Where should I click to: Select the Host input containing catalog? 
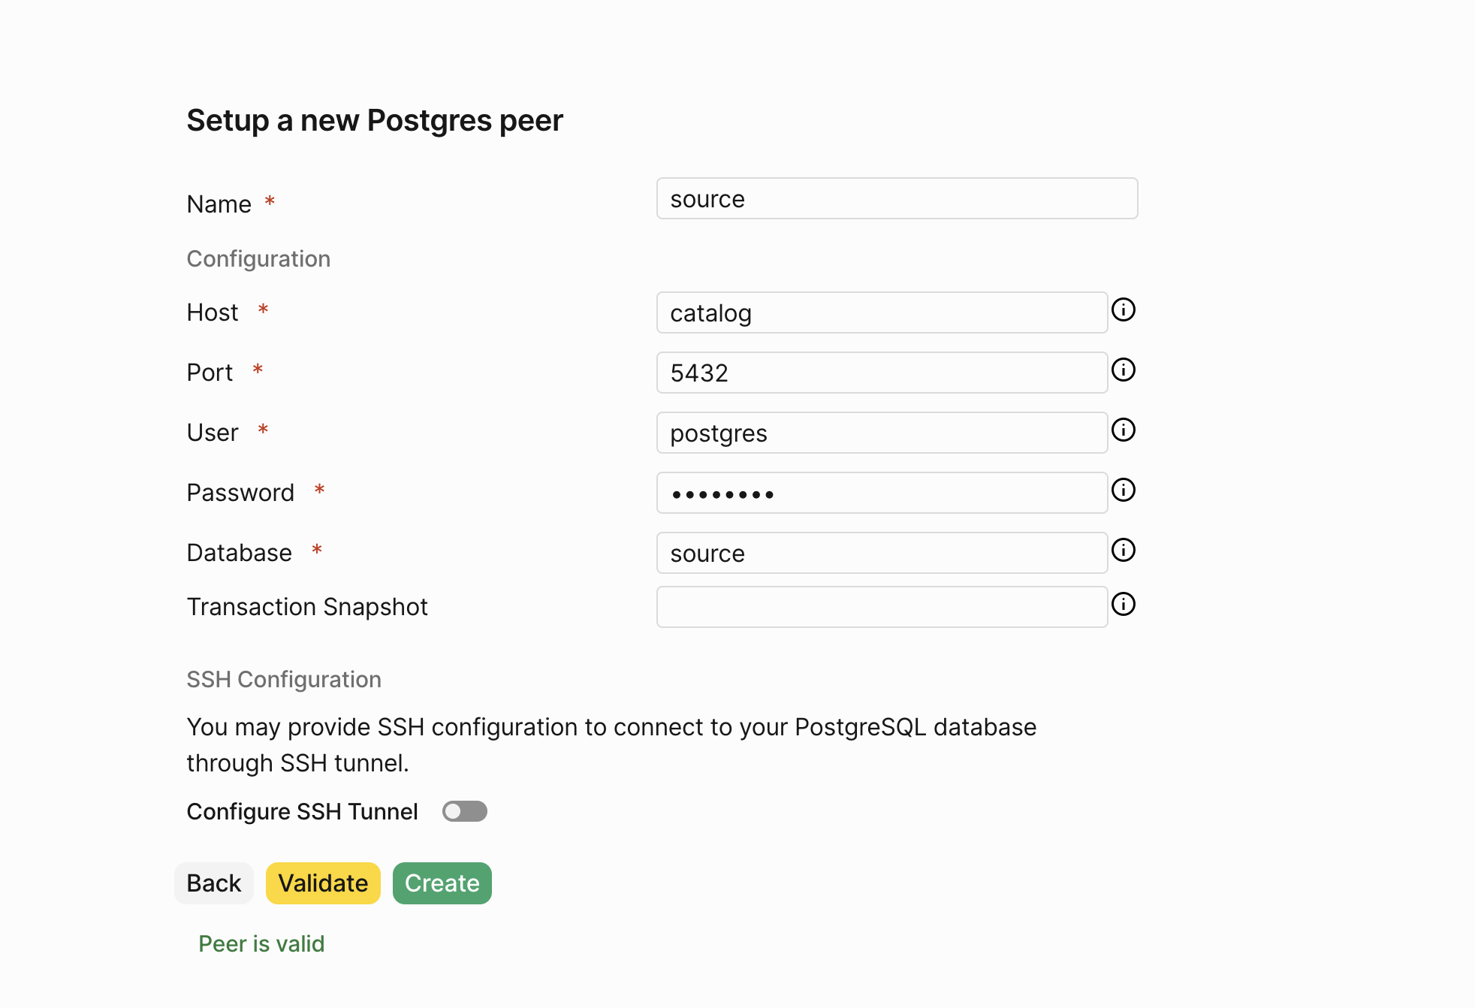tap(882, 312)
